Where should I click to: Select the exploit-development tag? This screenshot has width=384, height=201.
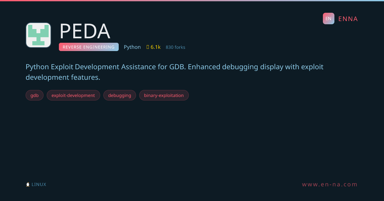[x=73, y=95]
